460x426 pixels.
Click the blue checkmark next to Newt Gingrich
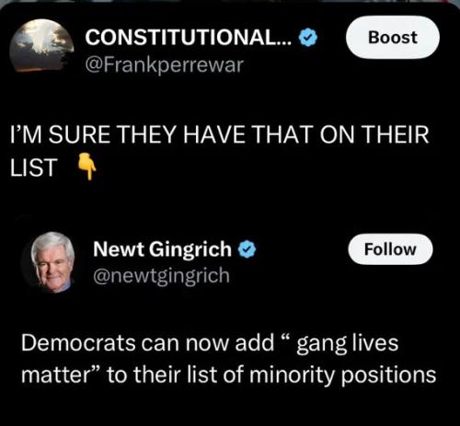pos(247,249)
